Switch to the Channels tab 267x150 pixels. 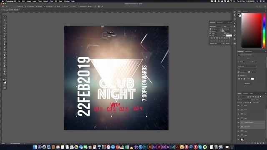coord(246,94)
